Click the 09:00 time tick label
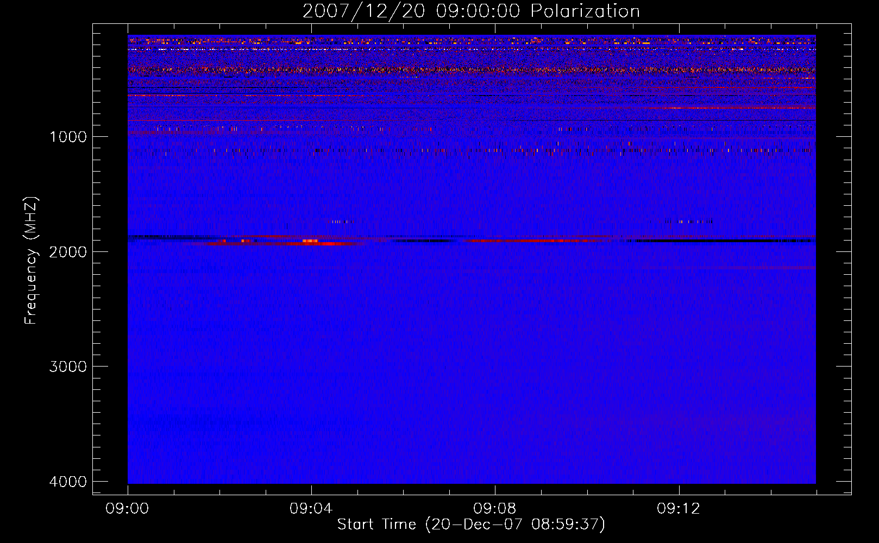 [x=128, y=509]
